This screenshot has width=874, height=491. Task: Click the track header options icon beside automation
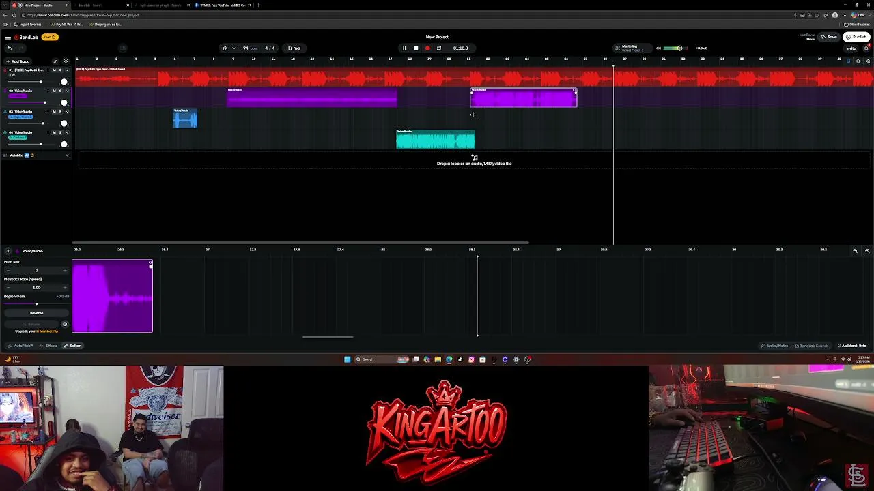tap(66, 61)
